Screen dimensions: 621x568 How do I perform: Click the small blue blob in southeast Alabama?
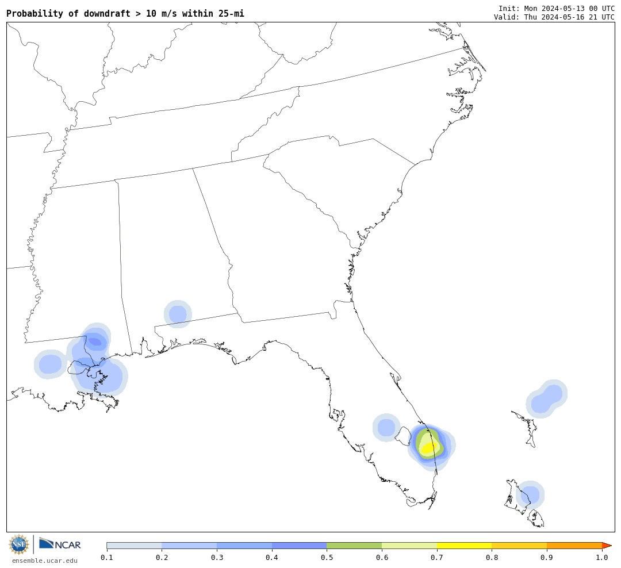tap(178, 314)
